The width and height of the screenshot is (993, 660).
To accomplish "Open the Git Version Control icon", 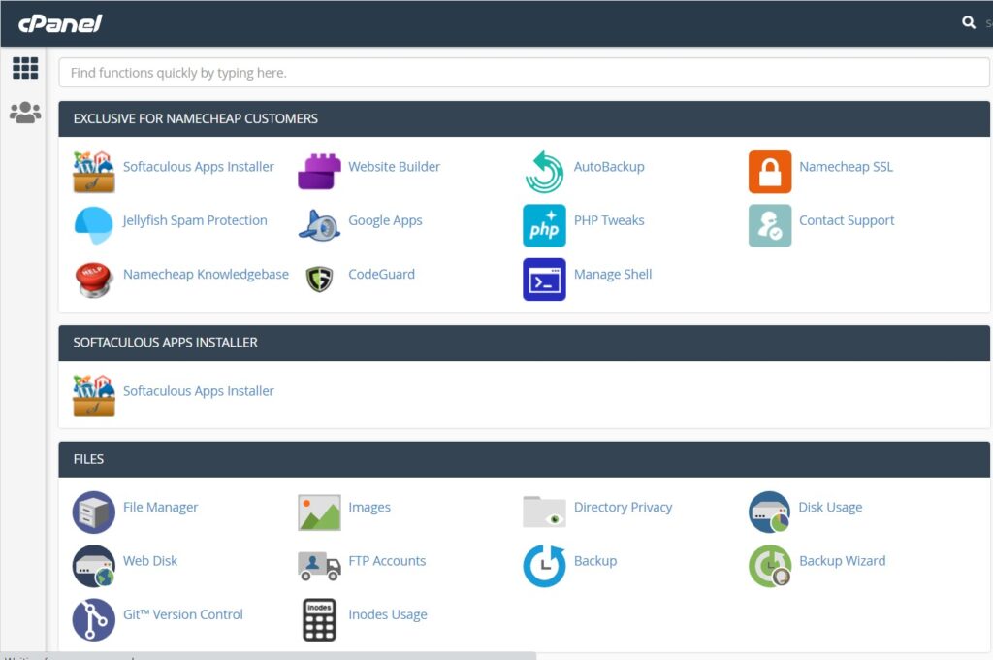I will coord(94,619).
